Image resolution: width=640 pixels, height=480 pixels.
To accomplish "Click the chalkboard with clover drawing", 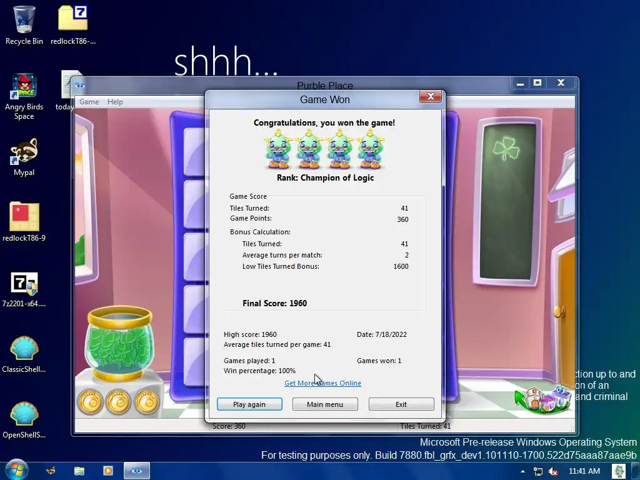I will (507, 202).
